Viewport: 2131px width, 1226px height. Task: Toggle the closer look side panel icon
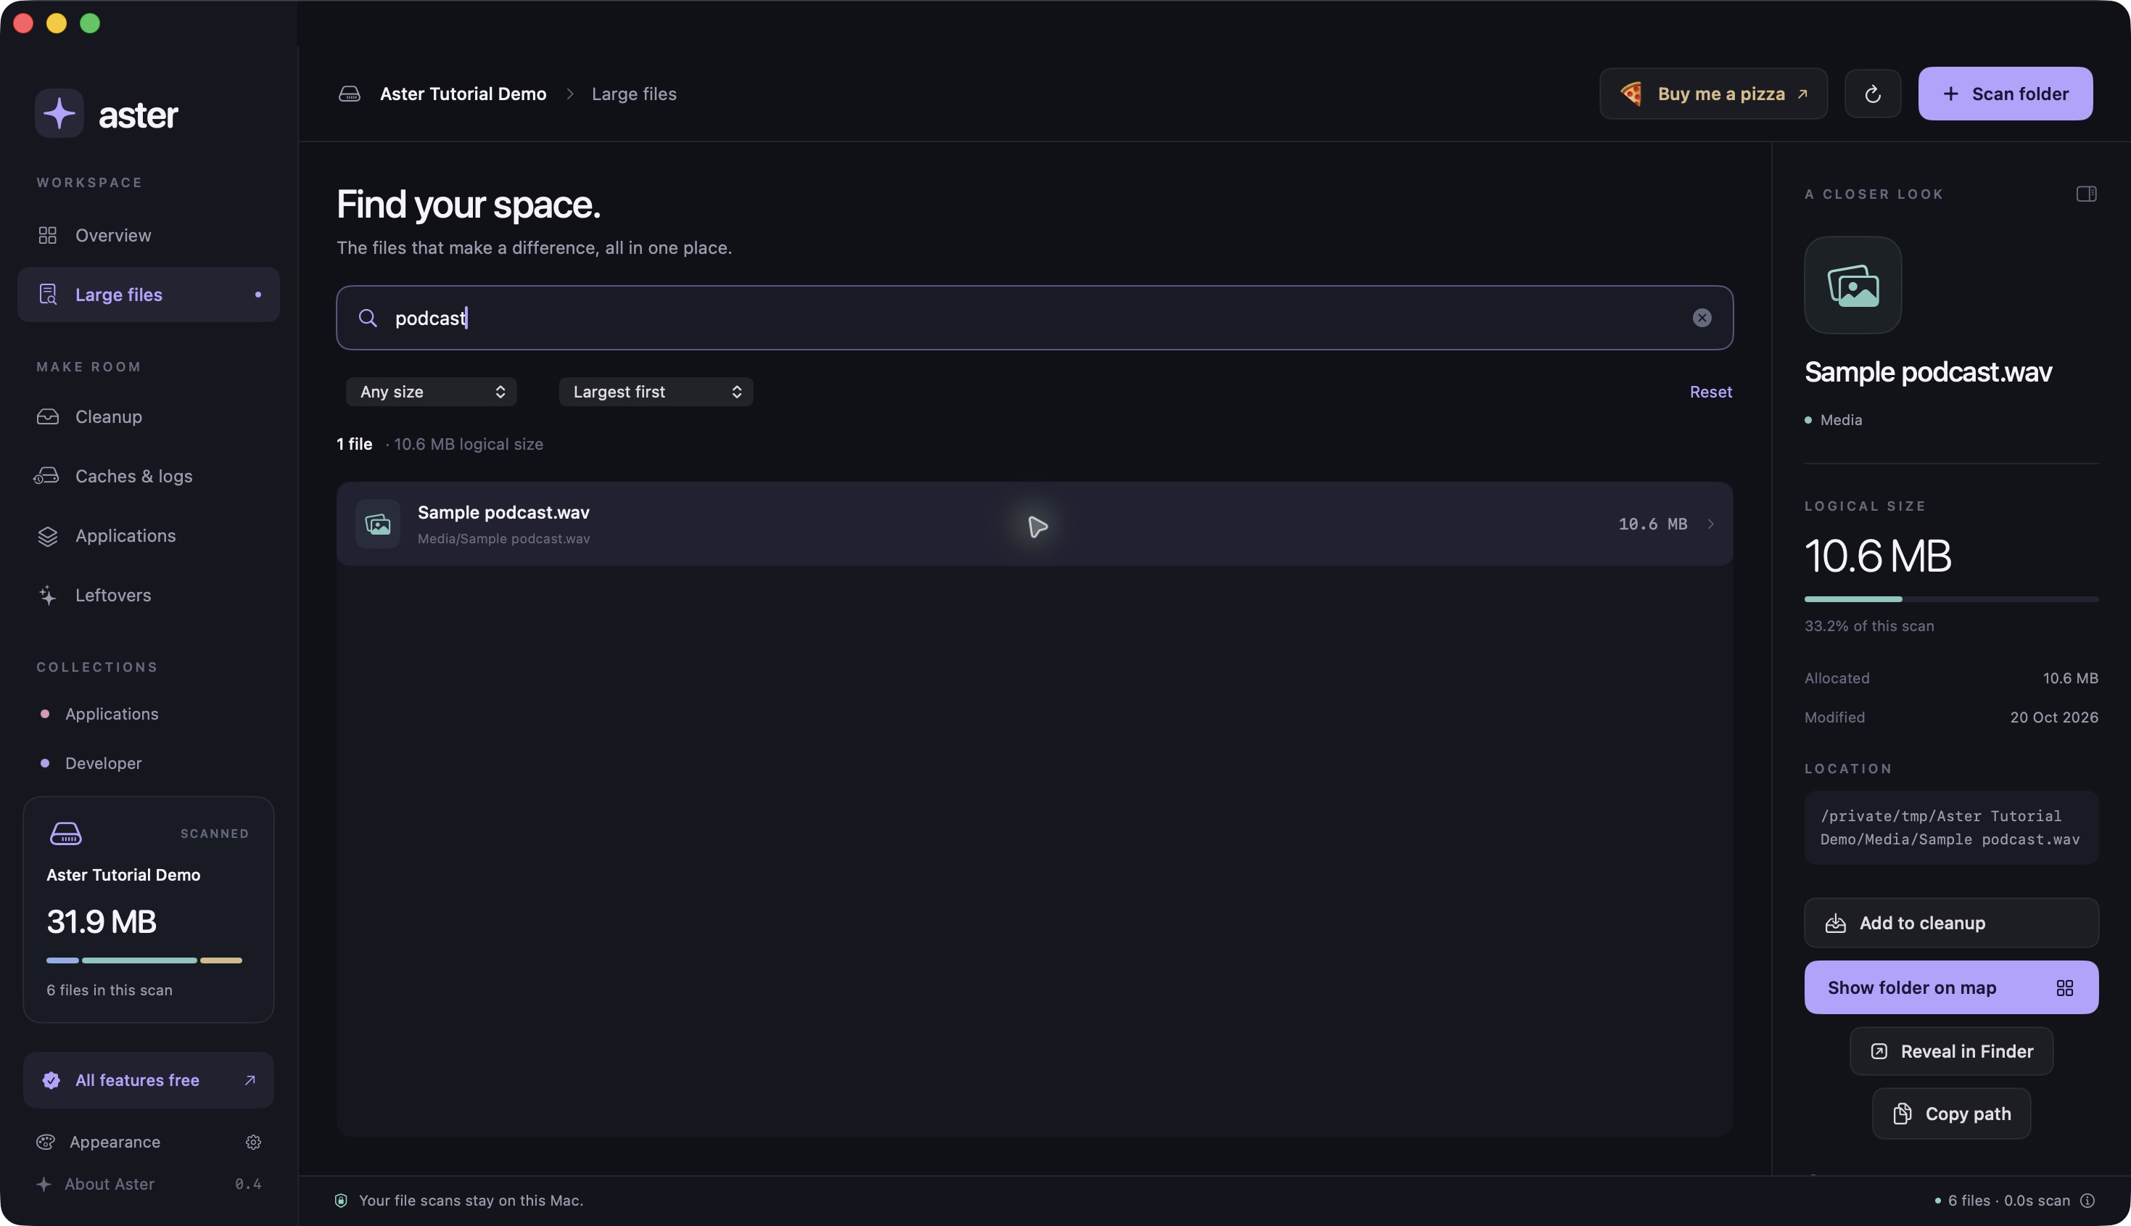2085,194
